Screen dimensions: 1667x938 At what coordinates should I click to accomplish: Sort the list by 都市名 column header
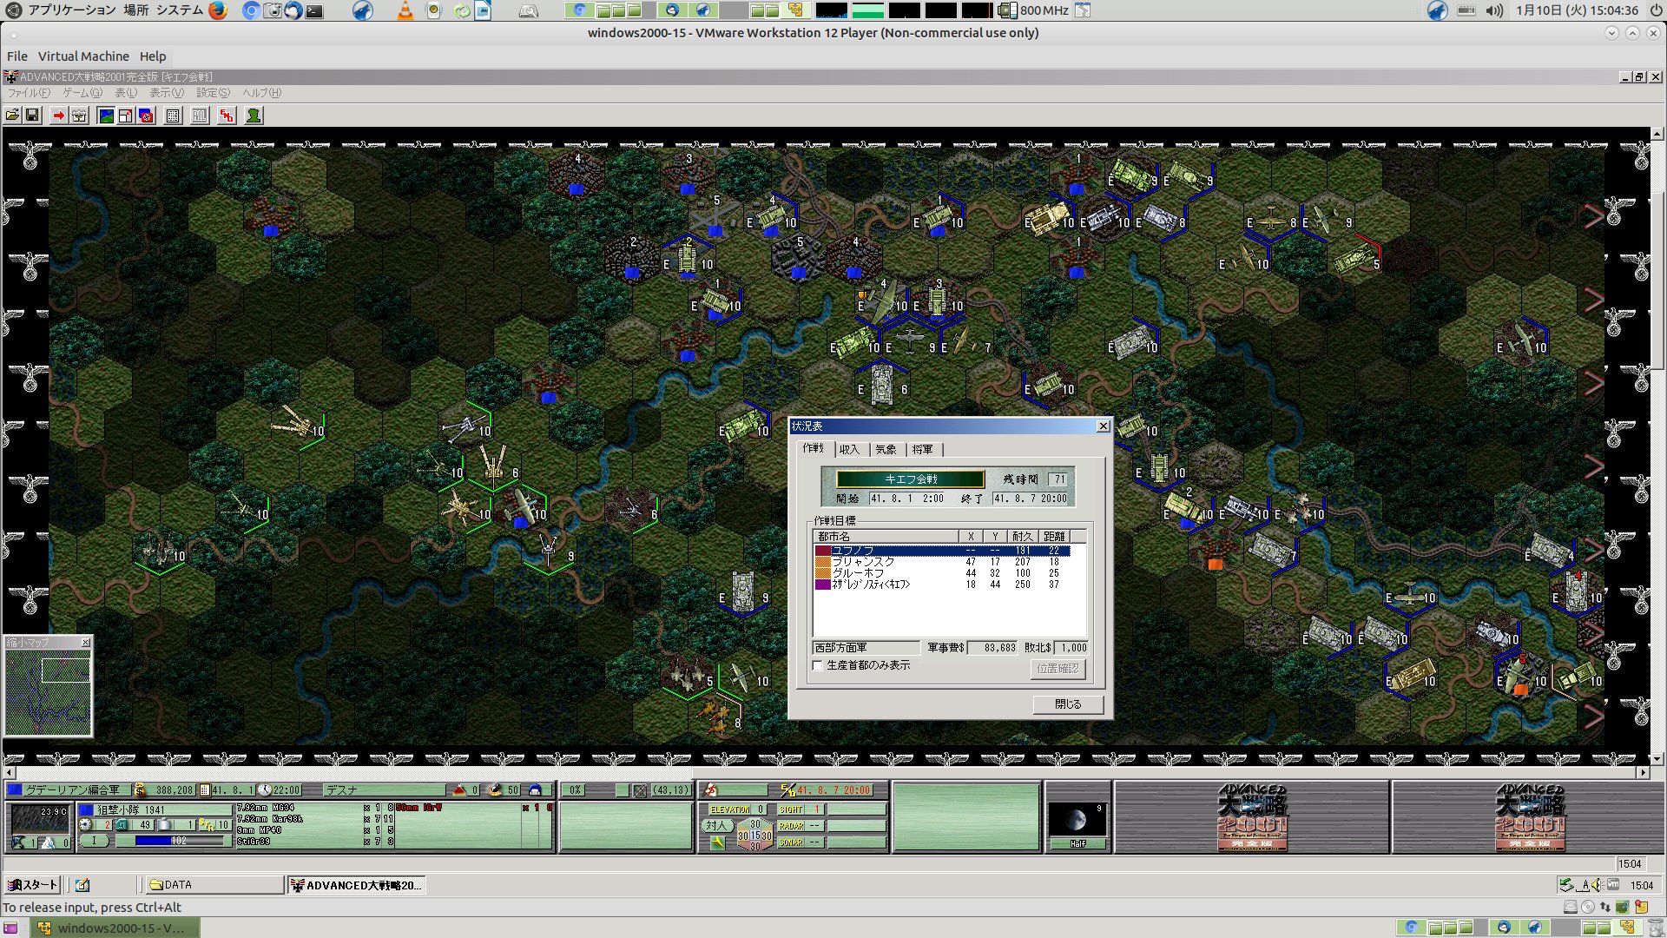tap(886, 537)
